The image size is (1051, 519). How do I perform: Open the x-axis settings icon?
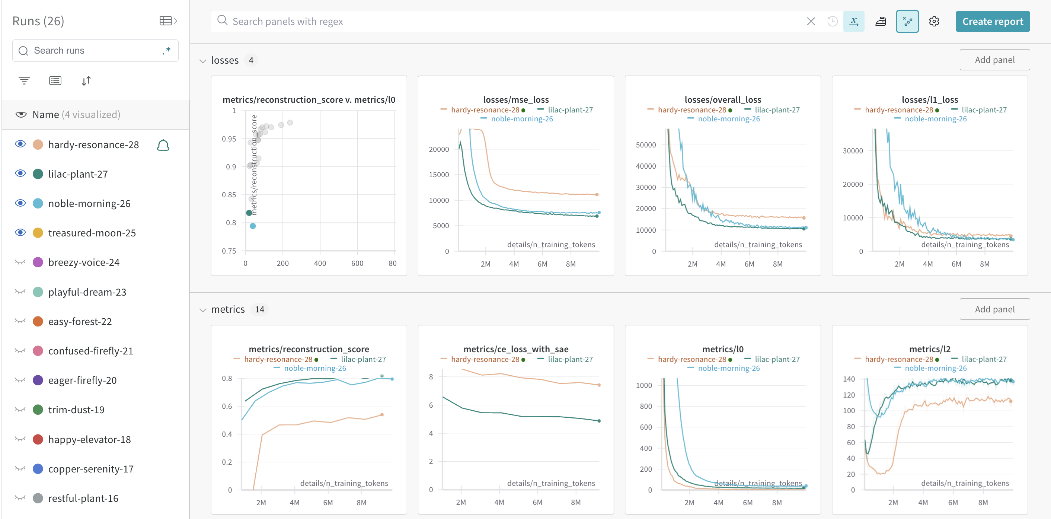(853, 21)
